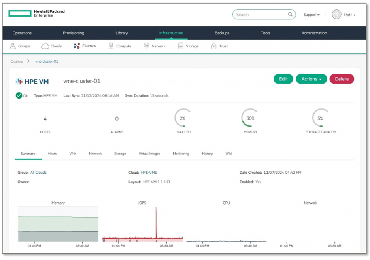Open the Matt user menu
The image size is (370, 260).
coord(349,15)
